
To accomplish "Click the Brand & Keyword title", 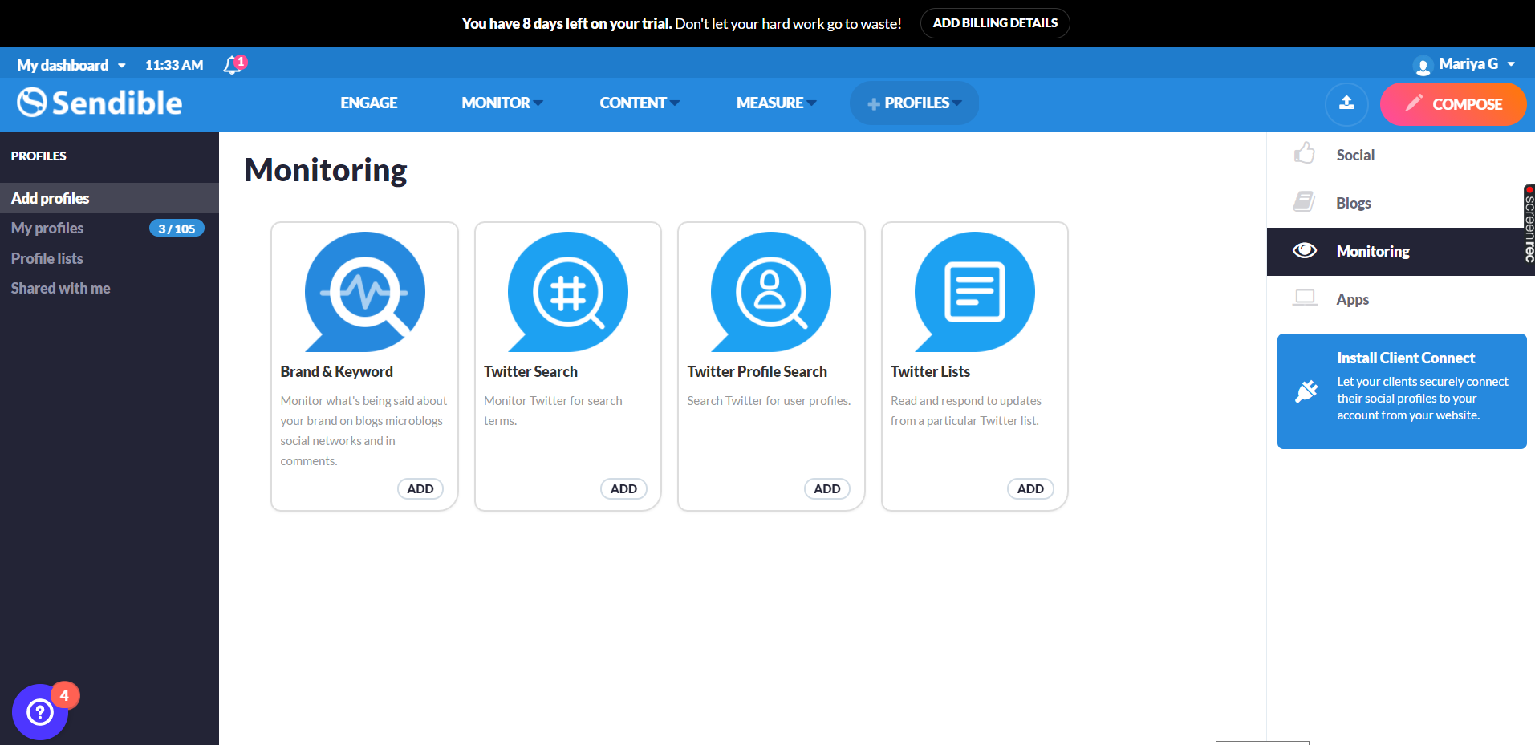I will (336, 371).
